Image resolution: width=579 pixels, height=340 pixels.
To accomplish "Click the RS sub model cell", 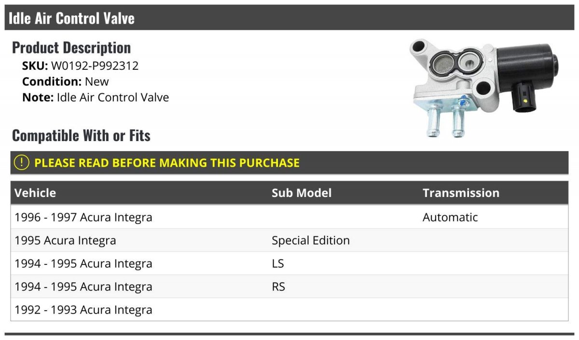I will 278,287.
